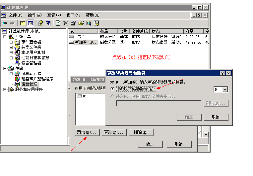This screenshot has height=176, width=253.
Task: Click the Delete X toolbar icon
Action: (x=66, y=23)
